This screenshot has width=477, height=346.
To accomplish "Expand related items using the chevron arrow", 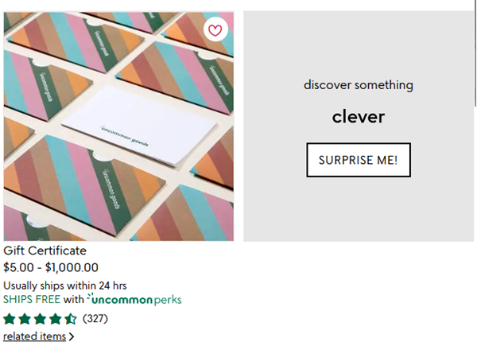I will (x=72, y=337).
